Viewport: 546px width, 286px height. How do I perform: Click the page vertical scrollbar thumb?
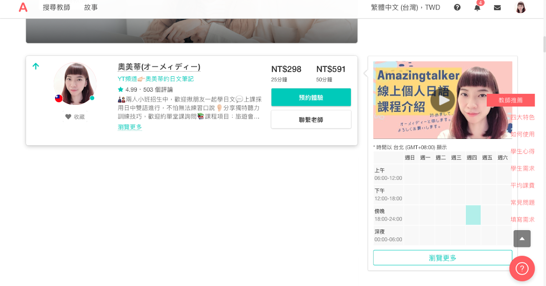544,44
